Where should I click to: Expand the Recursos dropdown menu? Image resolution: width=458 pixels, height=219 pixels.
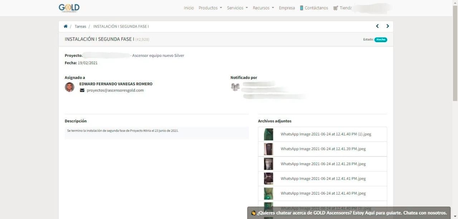[x=263, y=8]
